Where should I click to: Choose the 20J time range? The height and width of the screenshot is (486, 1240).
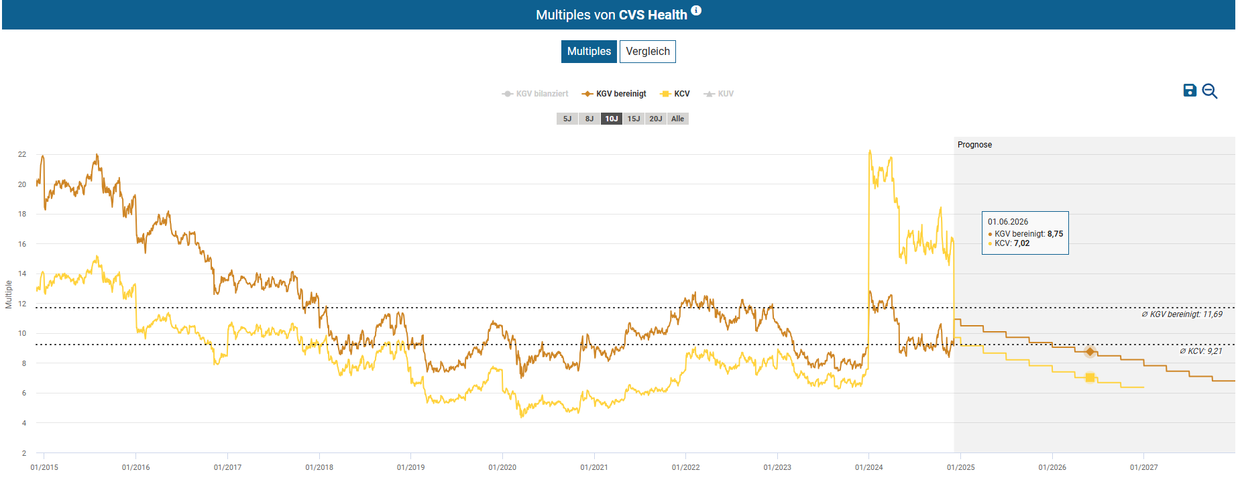click(x=656, y=119)
